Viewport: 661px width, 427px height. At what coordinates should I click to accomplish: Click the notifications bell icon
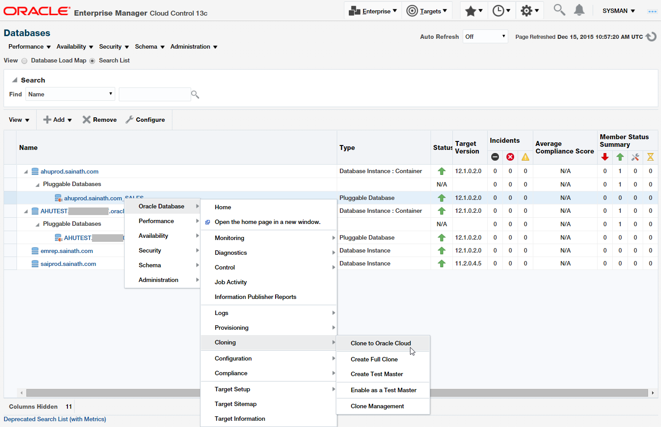point(579,10)
